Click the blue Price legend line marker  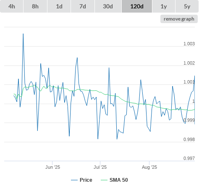coord(74,180)
